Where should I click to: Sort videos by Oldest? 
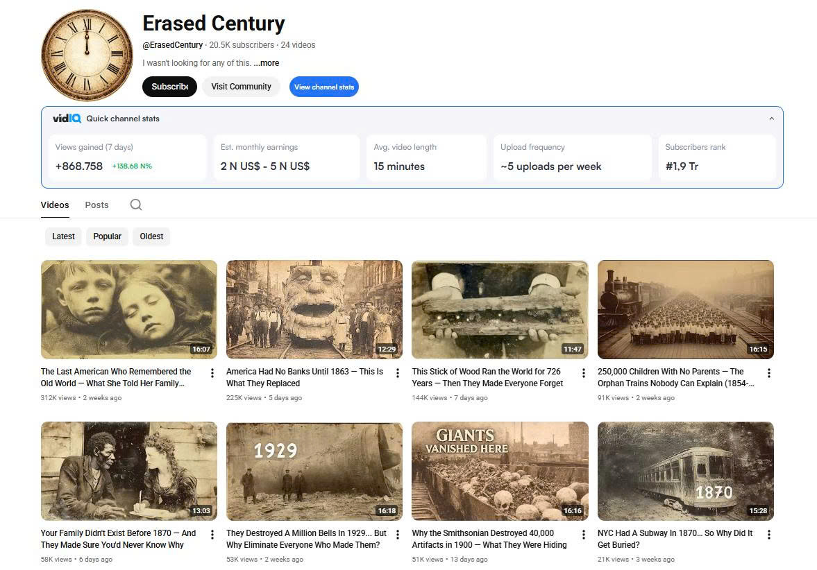point(151,236)
